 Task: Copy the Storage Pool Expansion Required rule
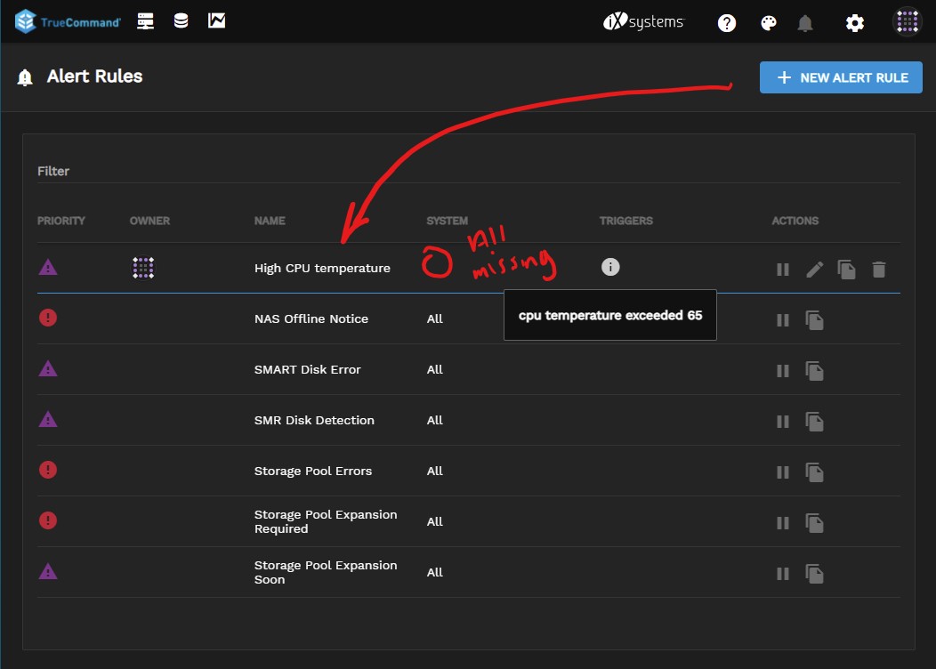pos(814,523)
